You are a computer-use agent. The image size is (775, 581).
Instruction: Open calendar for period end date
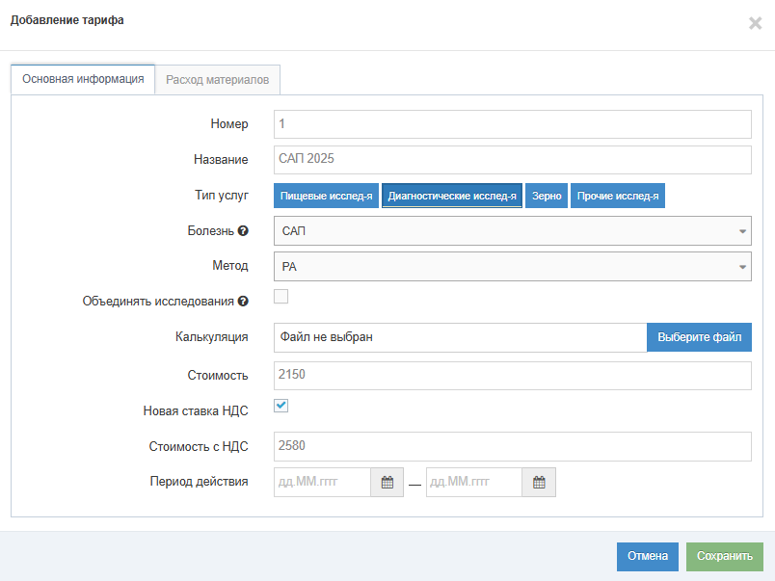tap(539, 483)
